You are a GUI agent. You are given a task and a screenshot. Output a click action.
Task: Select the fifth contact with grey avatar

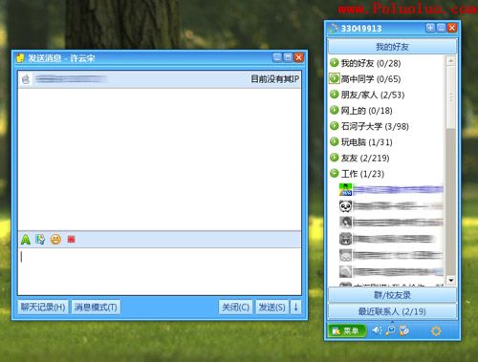click(392, 255)
